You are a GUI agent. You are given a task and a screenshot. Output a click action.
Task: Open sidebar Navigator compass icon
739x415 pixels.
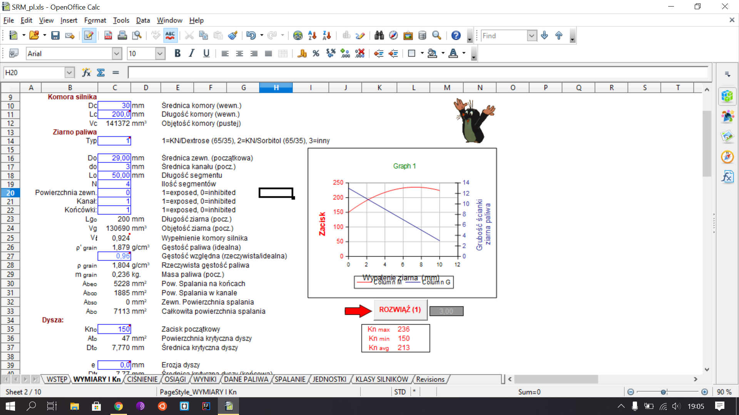(x=727, y=157)
